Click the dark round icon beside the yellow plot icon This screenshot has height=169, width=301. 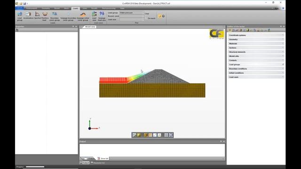click(163, 16)
